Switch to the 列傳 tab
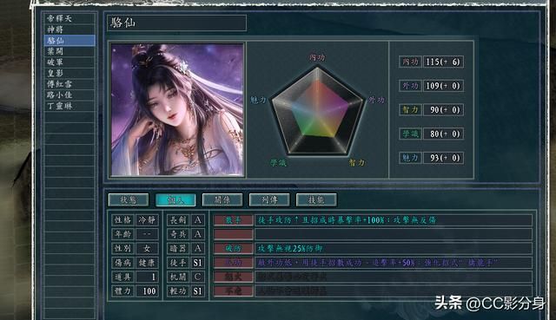This screenshot has height=320, width=556. (269, 200)
